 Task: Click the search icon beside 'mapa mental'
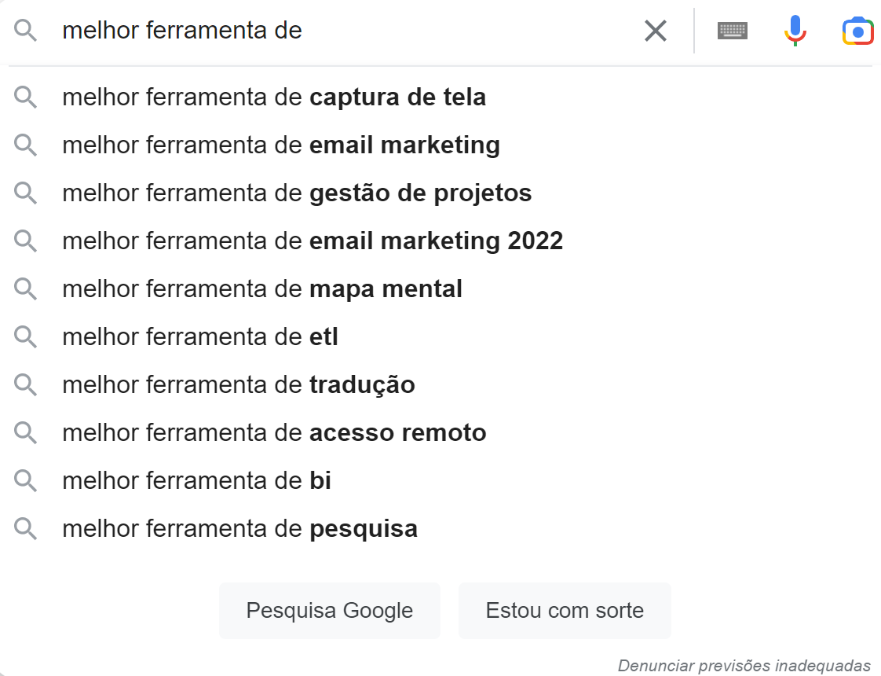[26, 288]
